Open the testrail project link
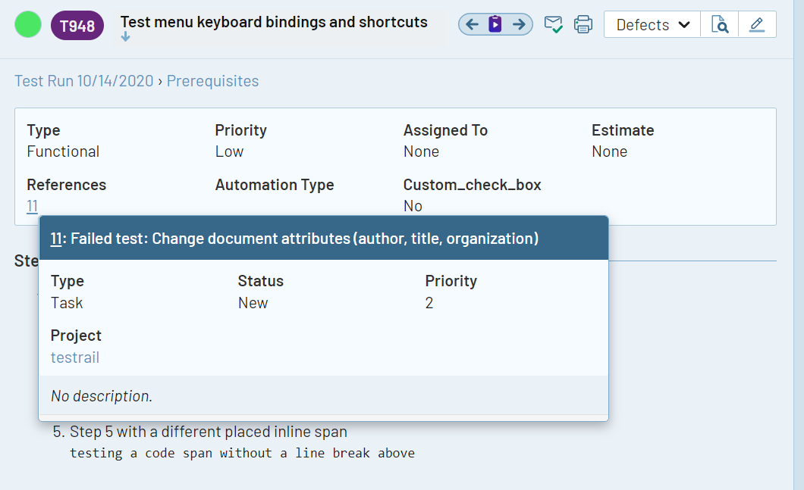 coord(75,357)
